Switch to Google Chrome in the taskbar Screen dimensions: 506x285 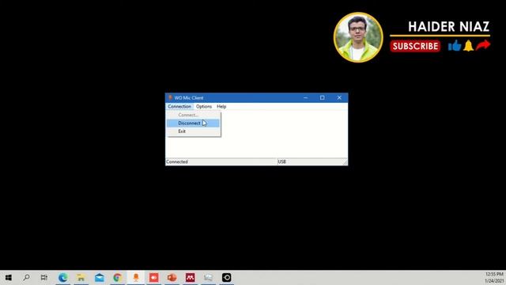[x=118, y=278]
